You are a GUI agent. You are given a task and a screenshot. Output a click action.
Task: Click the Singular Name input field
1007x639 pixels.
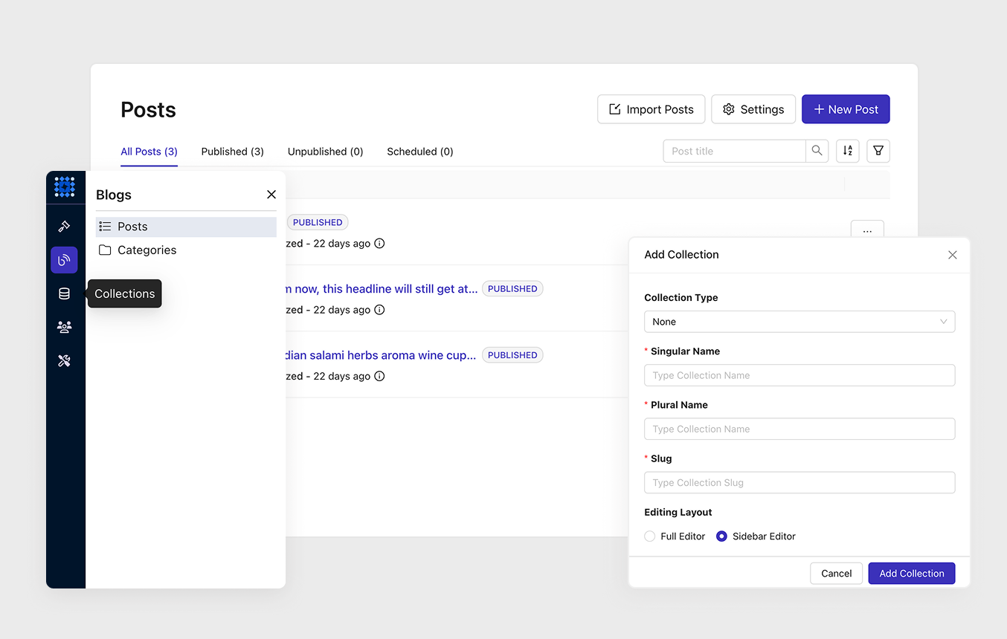pyautogui.click(x=799, y=375)
